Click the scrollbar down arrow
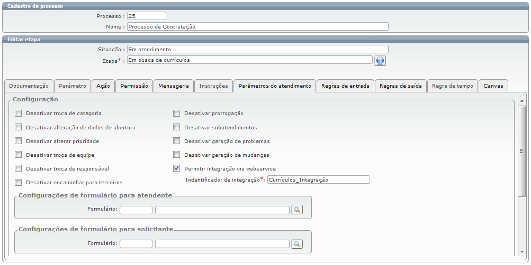Image resolution: width=531 pixels, height=265 pixels. pos(522,251)
